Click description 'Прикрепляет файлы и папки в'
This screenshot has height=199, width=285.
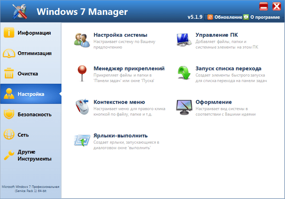click(122, 75)
